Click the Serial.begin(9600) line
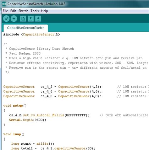This screenshot has width=149, height=150. [x=28, y=120]
